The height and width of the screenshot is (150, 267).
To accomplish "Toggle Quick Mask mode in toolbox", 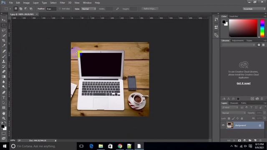I will (x=4, y=133).
